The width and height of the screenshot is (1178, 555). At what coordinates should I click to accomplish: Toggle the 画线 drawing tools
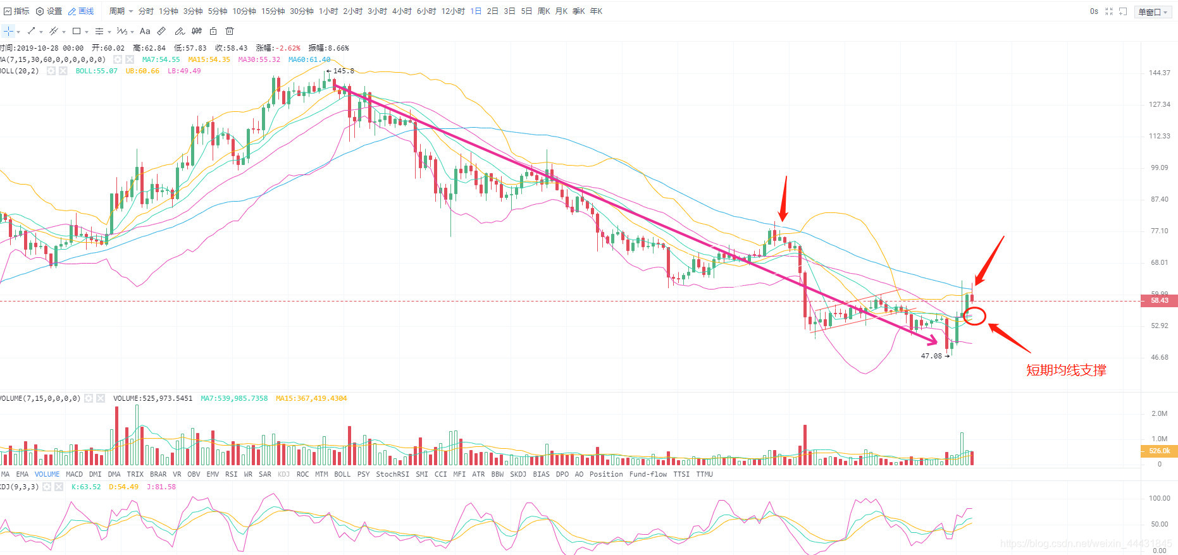click(81, 11)
